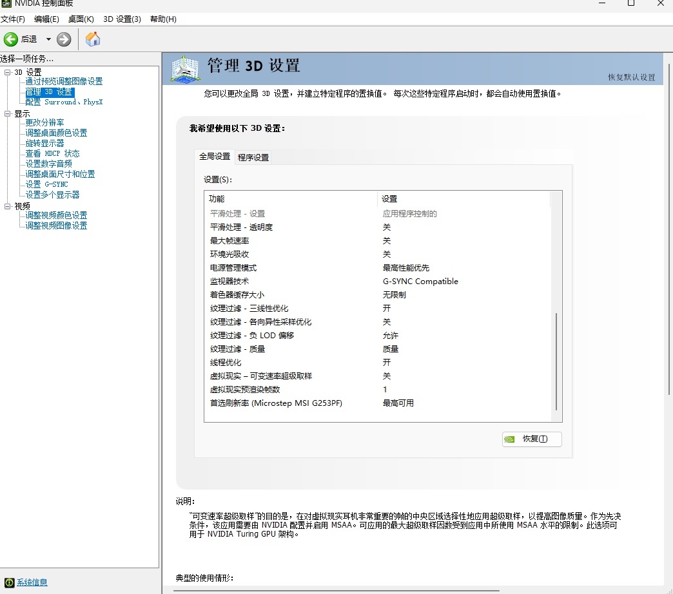
Task: Open 设置多个显示器 task
Action: (52, 195)
